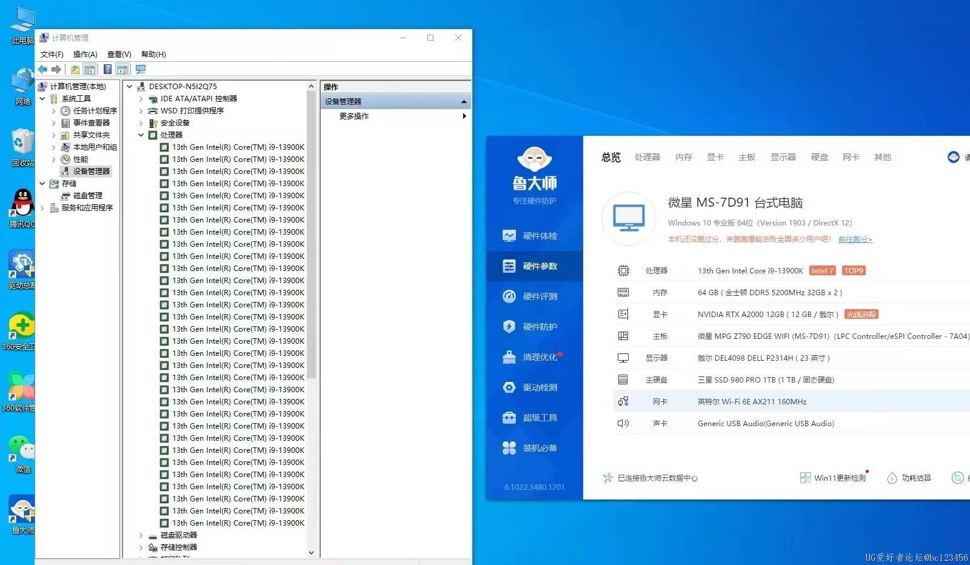This screenshot has width=970, height=565.
Task: Open 超级工具 in 鲁大师 sidebar
Action: tap(534, 418)
